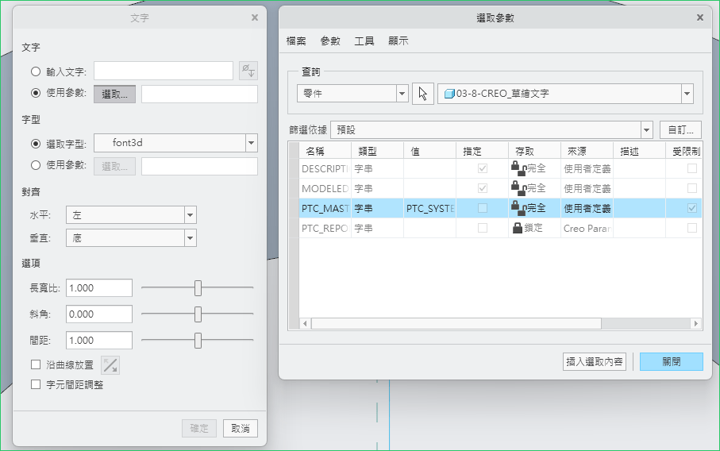This screenshot has width=720, height=451.
Task: Click the 插入選取內容 button
Action: coord(595,361)
